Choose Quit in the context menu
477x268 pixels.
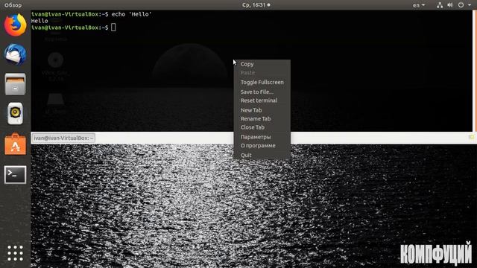[x=262, y=155]
